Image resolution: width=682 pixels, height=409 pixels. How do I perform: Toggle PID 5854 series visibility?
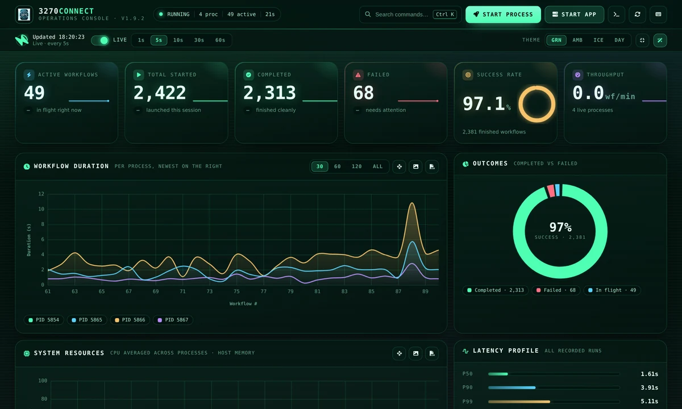point(44,320)
